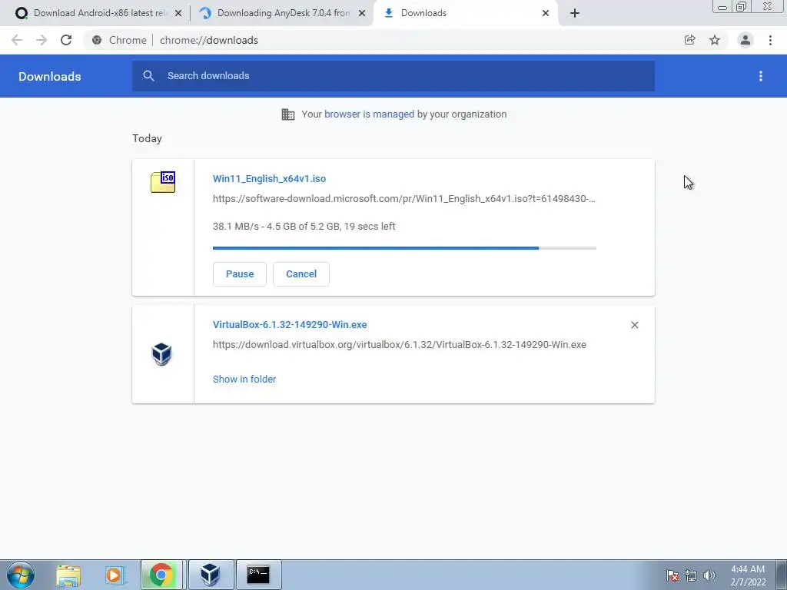787x590 pixels.
Task: Open the browser is managed link
Action: pyautogui.click(x=370, y=114)
